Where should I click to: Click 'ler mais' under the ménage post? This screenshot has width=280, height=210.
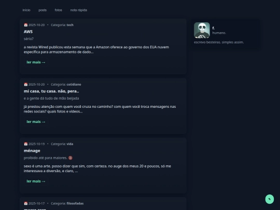click(x=36, y=181)
